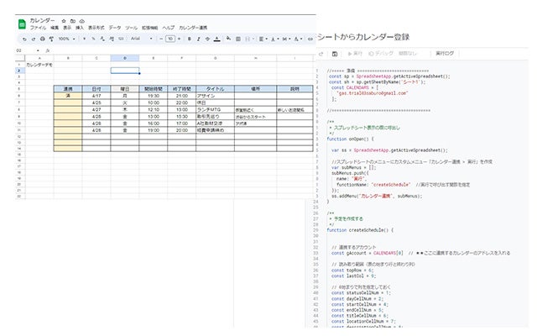Click the font size input field
Viewport: 537px width, 336px height.
pyautogui.click(x=169, y=39)
